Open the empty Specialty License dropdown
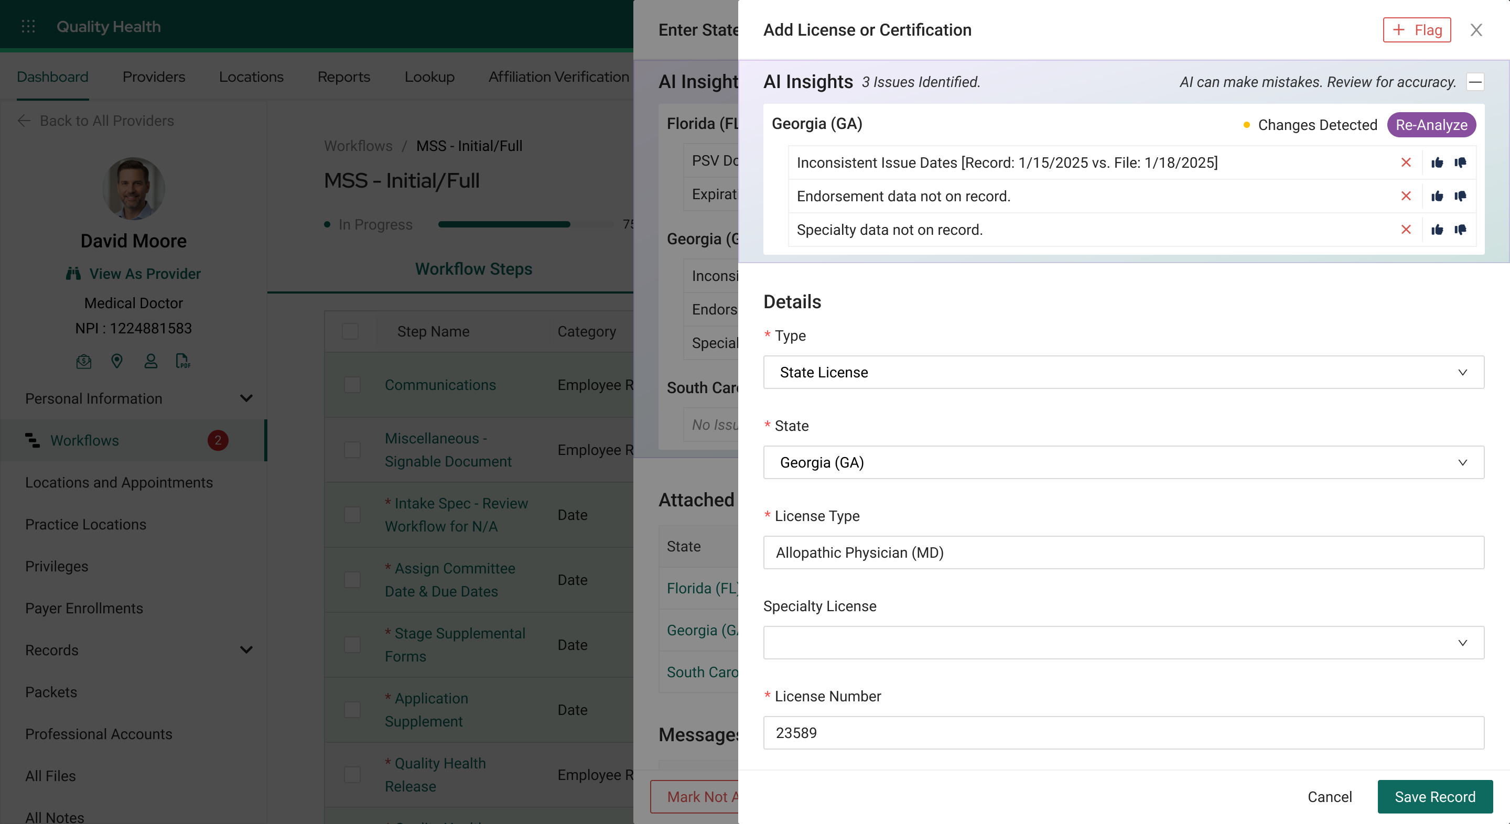The width and height of the screenshot is (1510, 824). (x=1123, y=643)
